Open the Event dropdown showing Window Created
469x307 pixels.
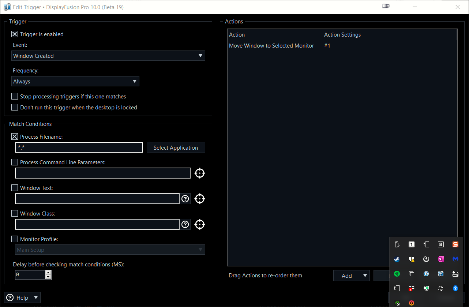point(108,56)
